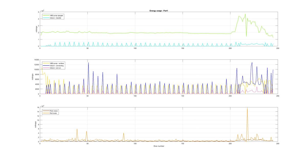Click the "6000" y-axis tick label
307x159 pixels.
point(37,79)
